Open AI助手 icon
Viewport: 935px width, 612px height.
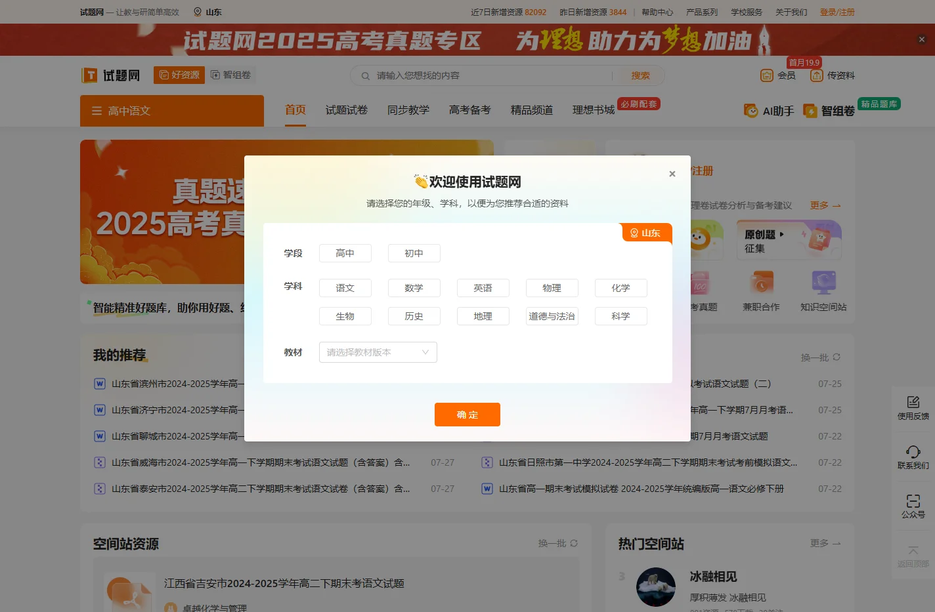point(769,111)
